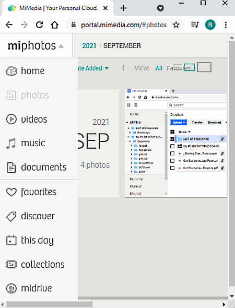Click the home overlapping-circles icon
The height and width of the screenshot is (308, 235).
coord(11,71)
